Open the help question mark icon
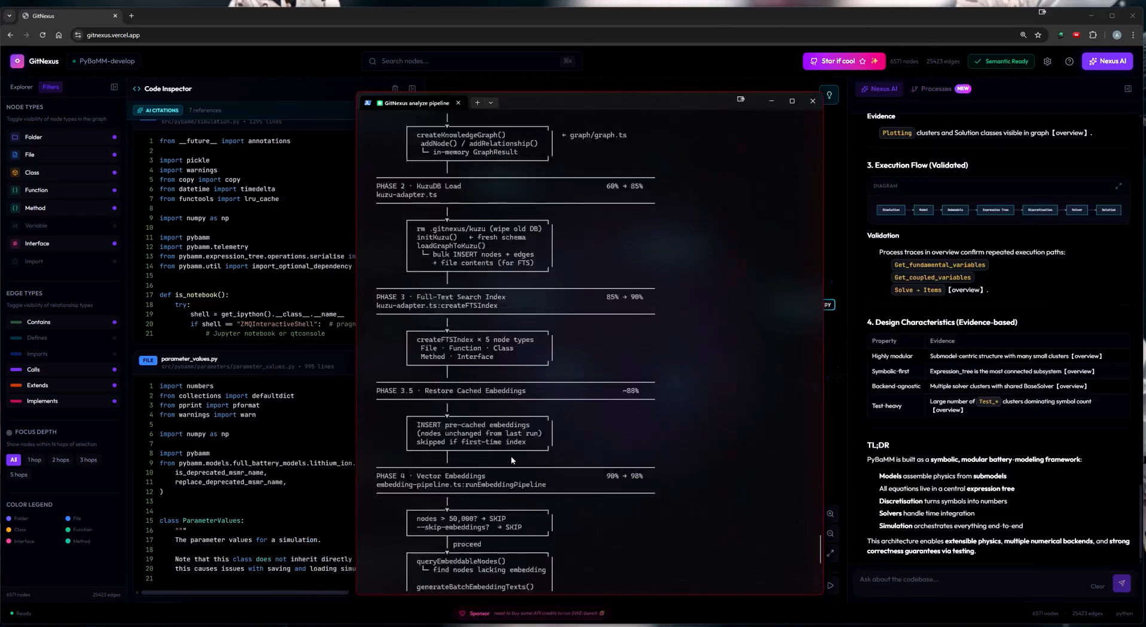This screenshot has width=1146, height=627. click(1069, 61)
